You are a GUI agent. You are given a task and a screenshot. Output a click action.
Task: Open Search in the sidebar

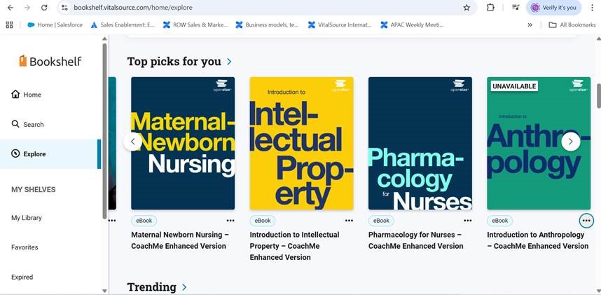15,124
